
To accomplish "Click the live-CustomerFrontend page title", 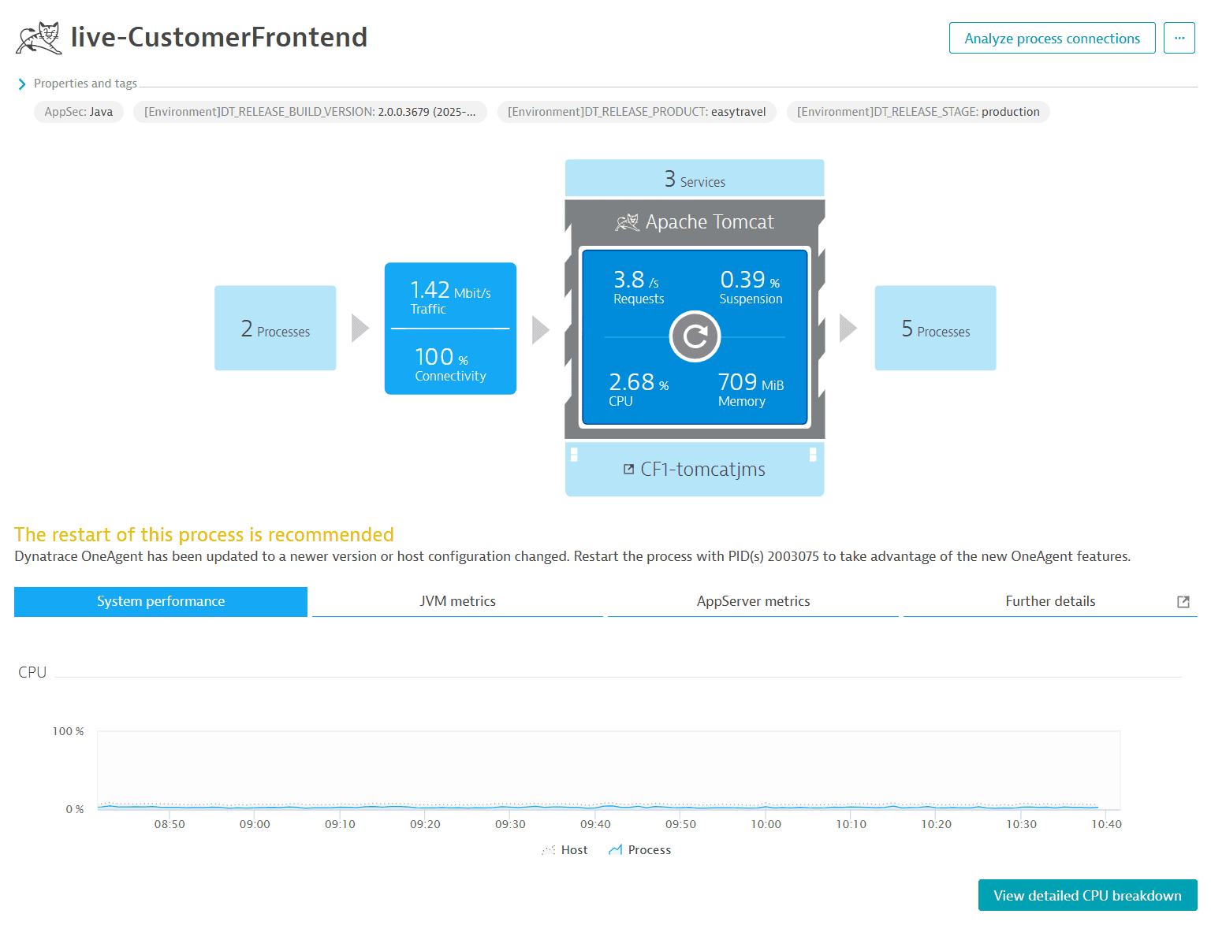I will coord(219,37).
